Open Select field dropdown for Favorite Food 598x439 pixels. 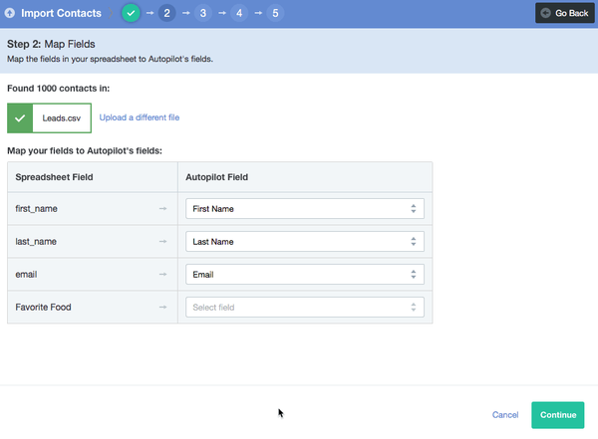[305, 308]
